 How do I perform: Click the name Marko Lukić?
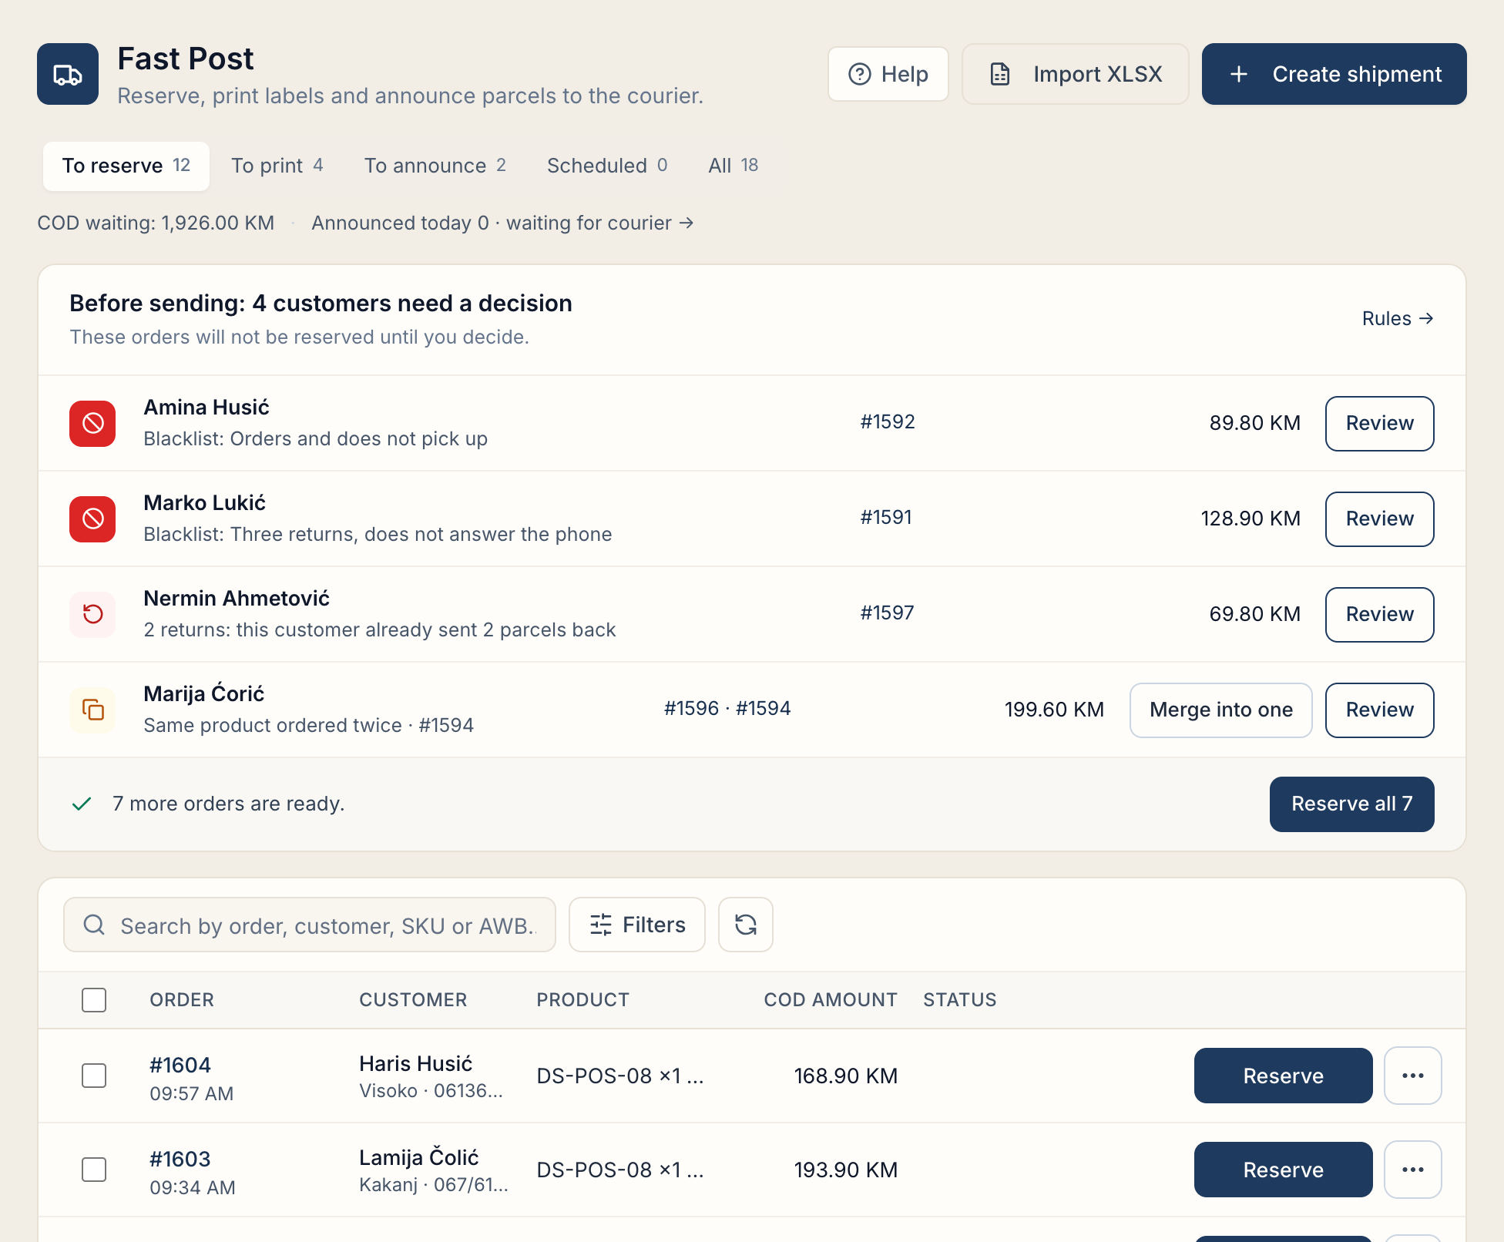[205, 502]
